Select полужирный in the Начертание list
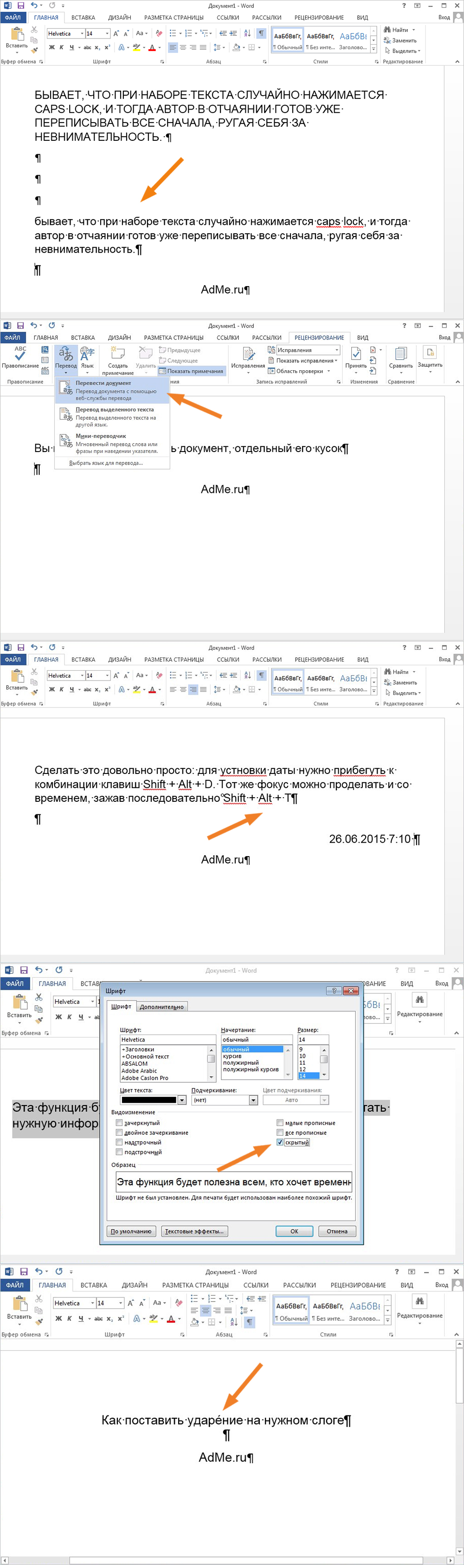Viewport: 464px width, 1565px height. [x=241, y=1062]
